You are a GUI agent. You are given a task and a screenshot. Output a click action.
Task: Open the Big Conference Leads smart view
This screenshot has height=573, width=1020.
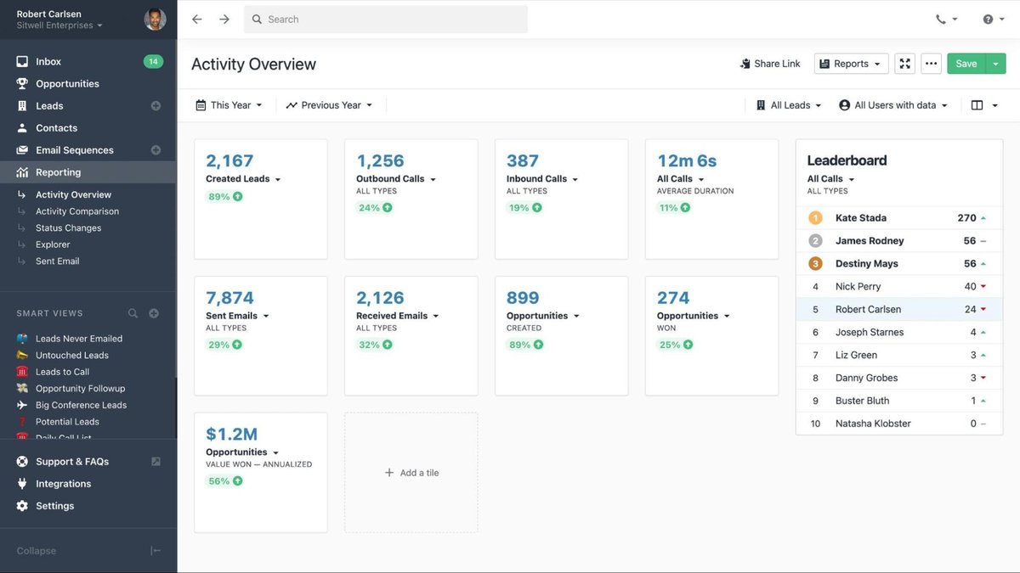81,405
